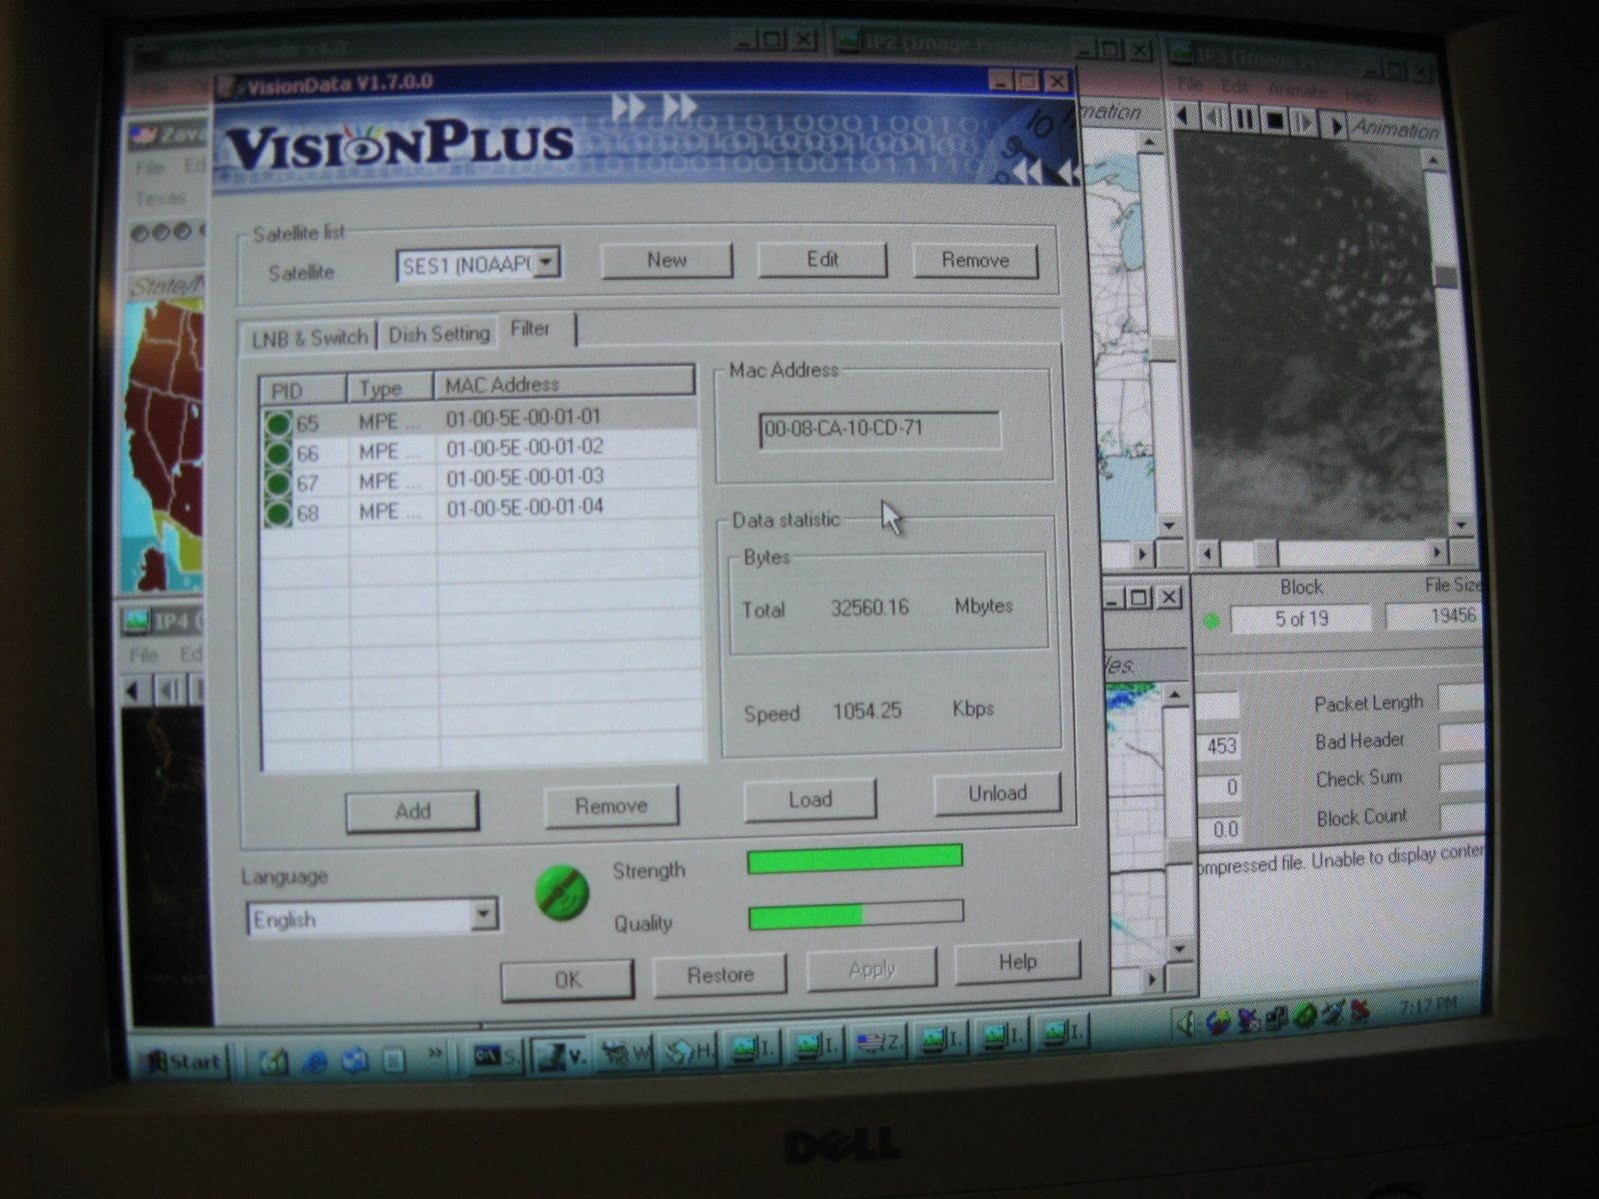The width and height of the screenshot is (1599, 1199).
Task: Select row with MAC 01-00-5E-00-01-04
Action: (479, 510)
